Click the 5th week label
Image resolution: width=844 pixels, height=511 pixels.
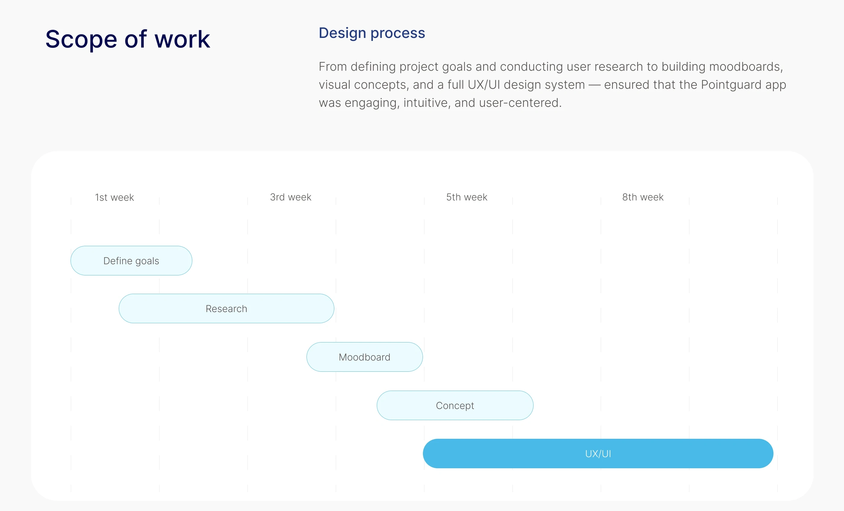[x=467, y=197]
